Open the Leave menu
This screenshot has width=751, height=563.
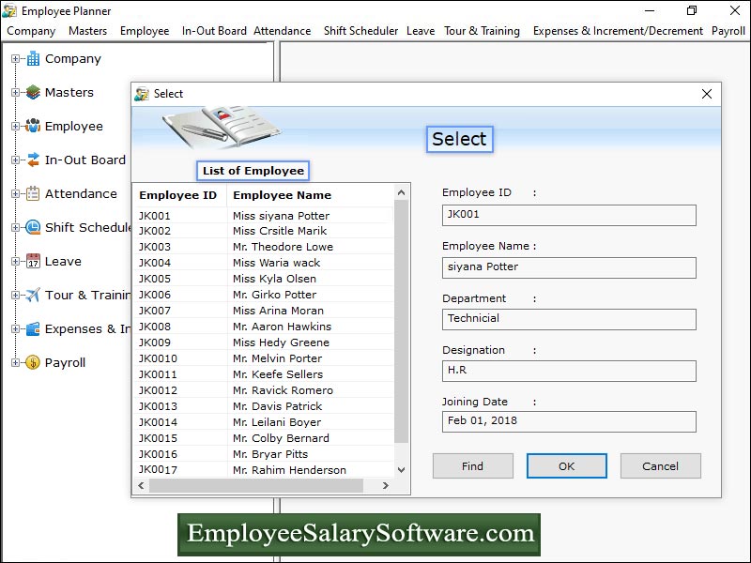click(x=421, y=31)
